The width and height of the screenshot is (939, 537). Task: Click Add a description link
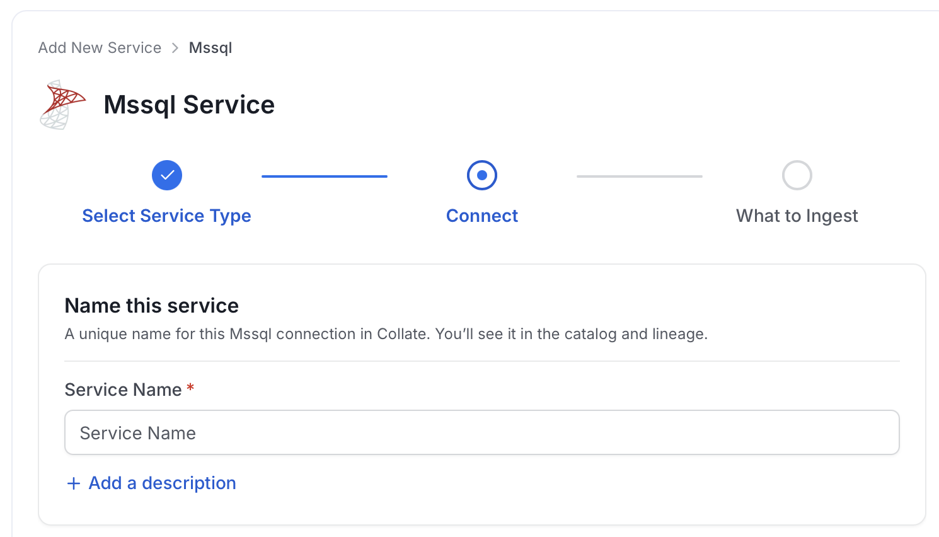(162, 483)
